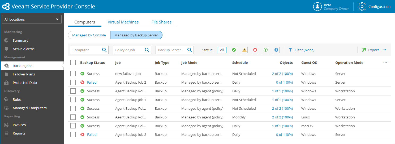The image size is (395, 144).
Task: Filter by Failed status icon
Action: 255,50
